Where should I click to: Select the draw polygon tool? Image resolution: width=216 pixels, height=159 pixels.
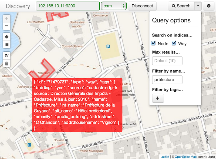(6, 37)
